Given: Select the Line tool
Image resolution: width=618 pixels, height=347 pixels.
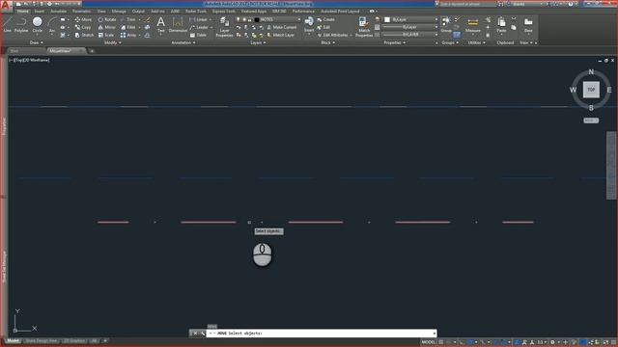Looking at the screenshot, I should coord(7,24).
